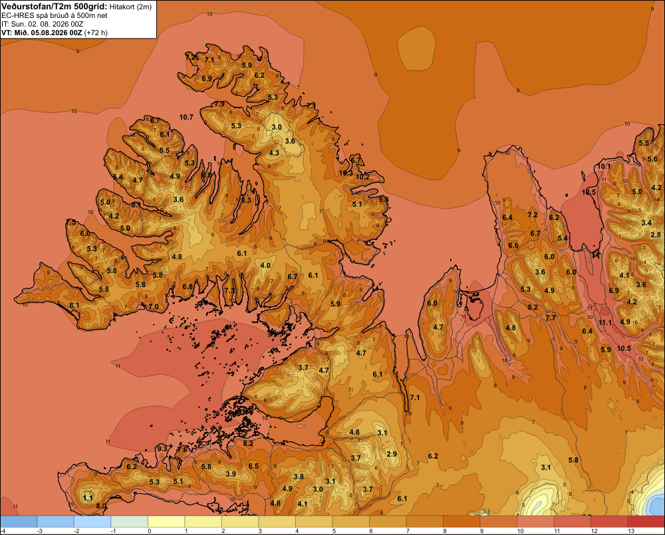Click the 'IT: Sun. 02. 08. 2026 00Z' line

pyautogui.click(x=43, y=24)
